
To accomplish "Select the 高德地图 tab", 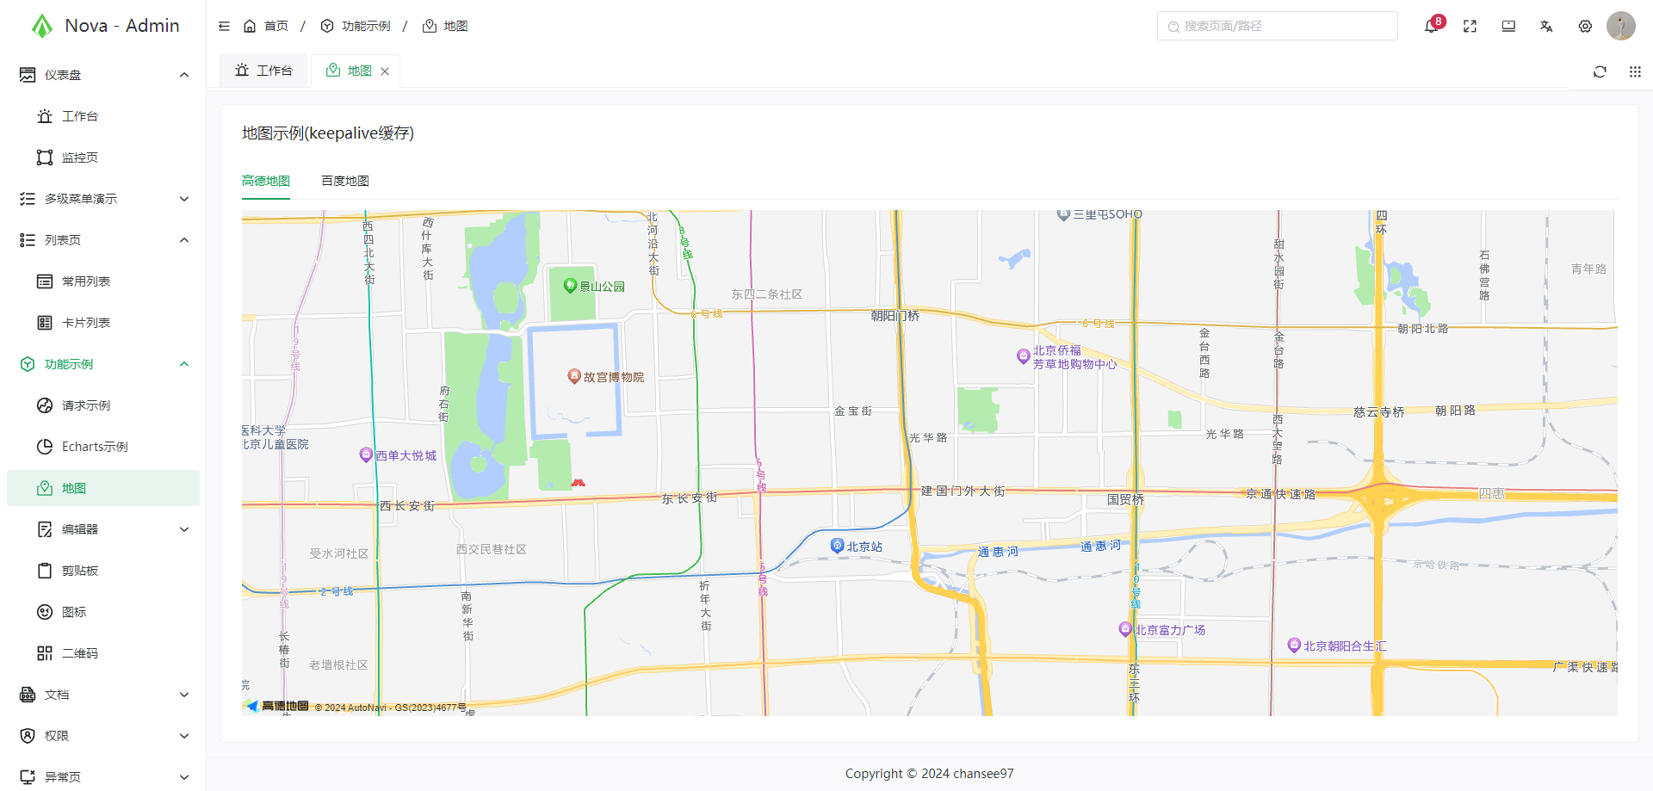I will click(x=266, y=181).
